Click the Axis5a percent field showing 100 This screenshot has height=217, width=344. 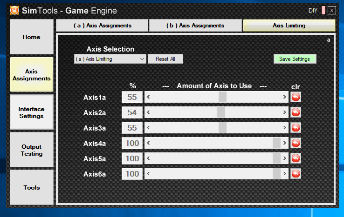[132, 158]
